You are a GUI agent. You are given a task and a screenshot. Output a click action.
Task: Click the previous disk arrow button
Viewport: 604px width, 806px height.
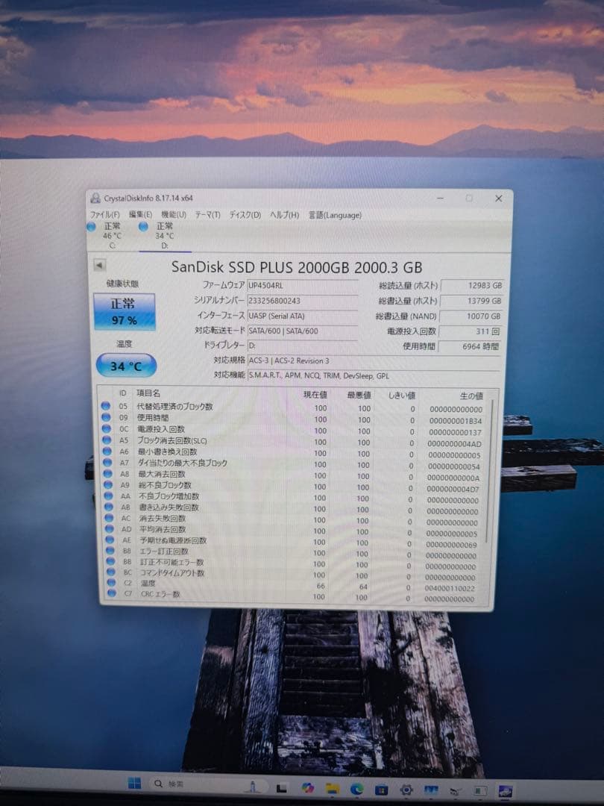(x=99, y=265)
